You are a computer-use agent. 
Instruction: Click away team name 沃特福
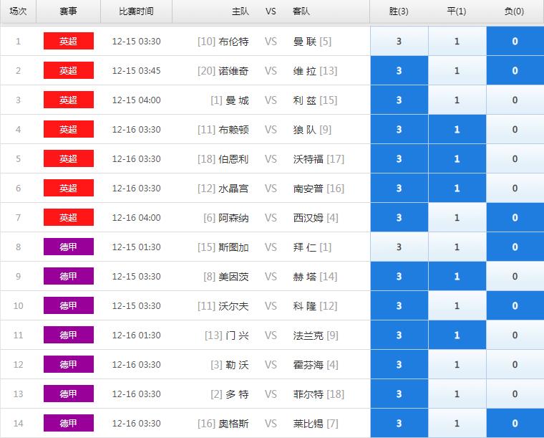click(x=308, y=159)
